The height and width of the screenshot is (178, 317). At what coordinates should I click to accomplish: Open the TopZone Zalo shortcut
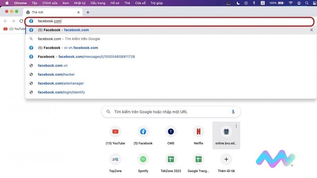tap(115, 159)
